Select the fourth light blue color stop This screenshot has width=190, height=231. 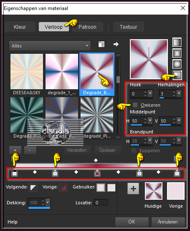[x=139, y=173]
